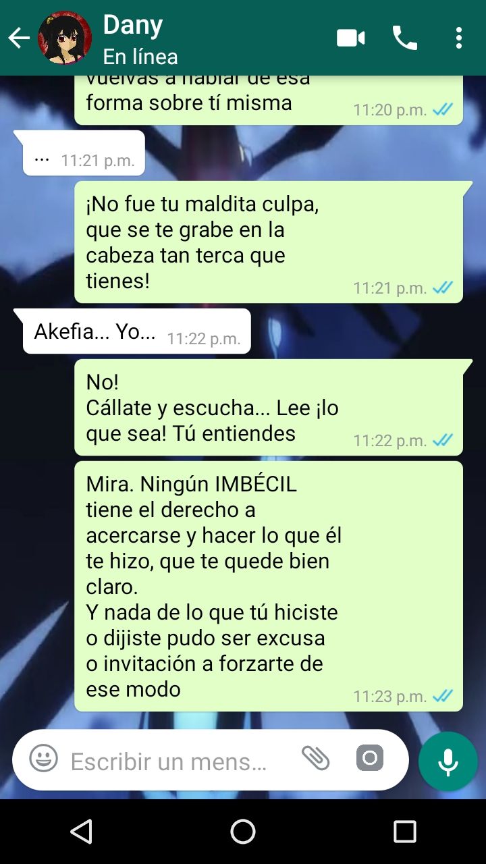Tap the back arrow to leave chat
Image resolution: width=486 pixels, height=864 pixels.
(x=18, y=38)
